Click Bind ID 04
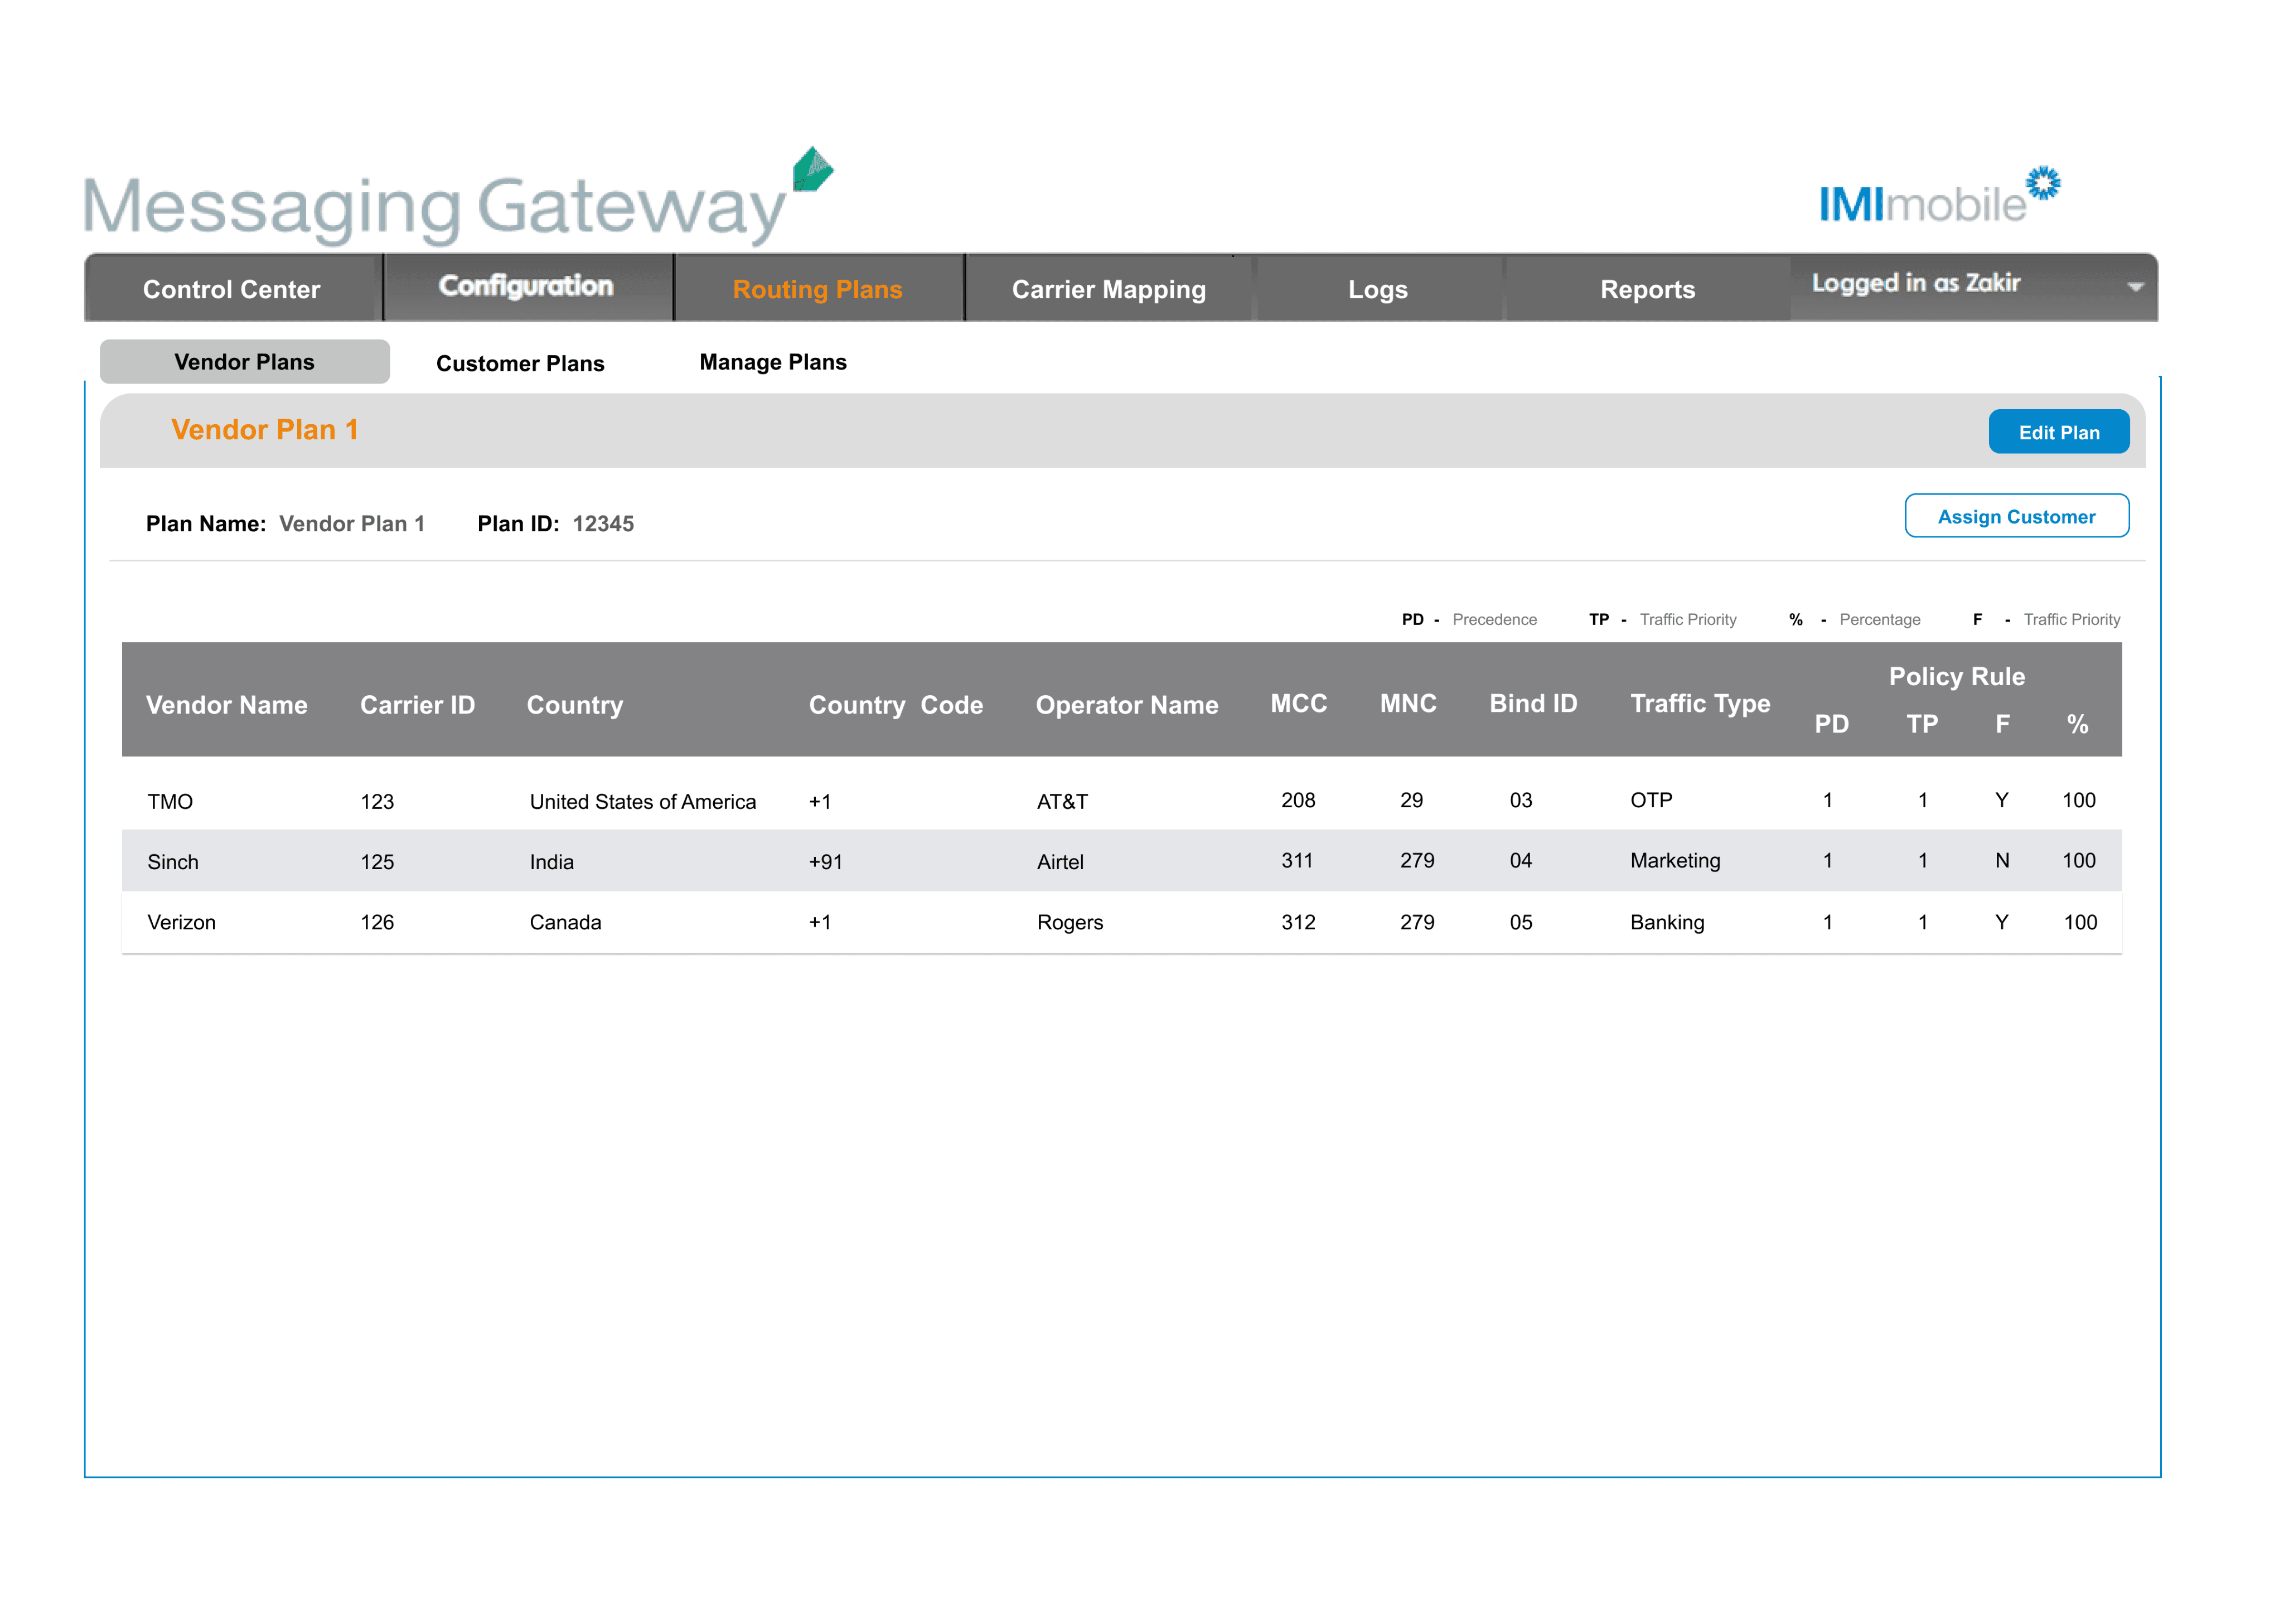This screenshot has height=1624, width=2284. point(1520,860)
